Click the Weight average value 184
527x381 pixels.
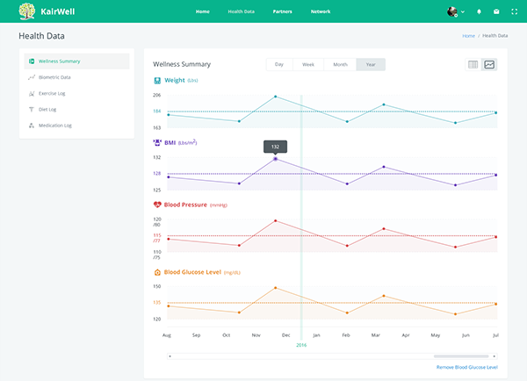(x=157, y=111)
